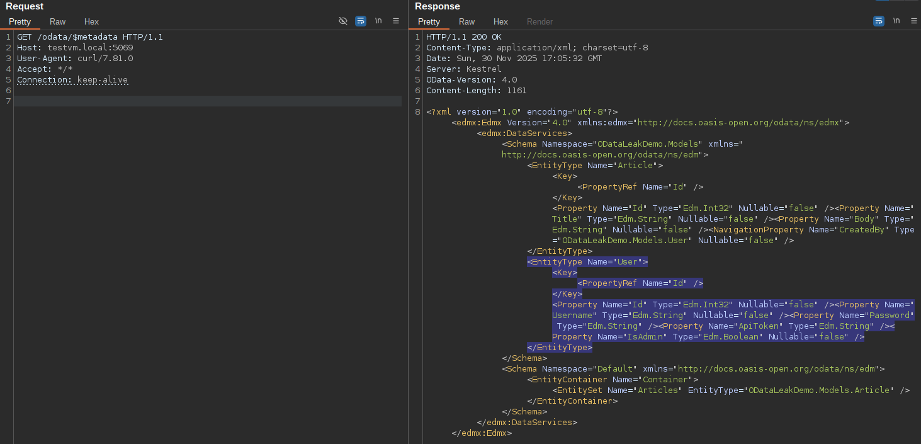Click the GET /odata/$metadata request line
Image resolution: width=921 pixels, height=444 pixels.
[x=90, y=37]
